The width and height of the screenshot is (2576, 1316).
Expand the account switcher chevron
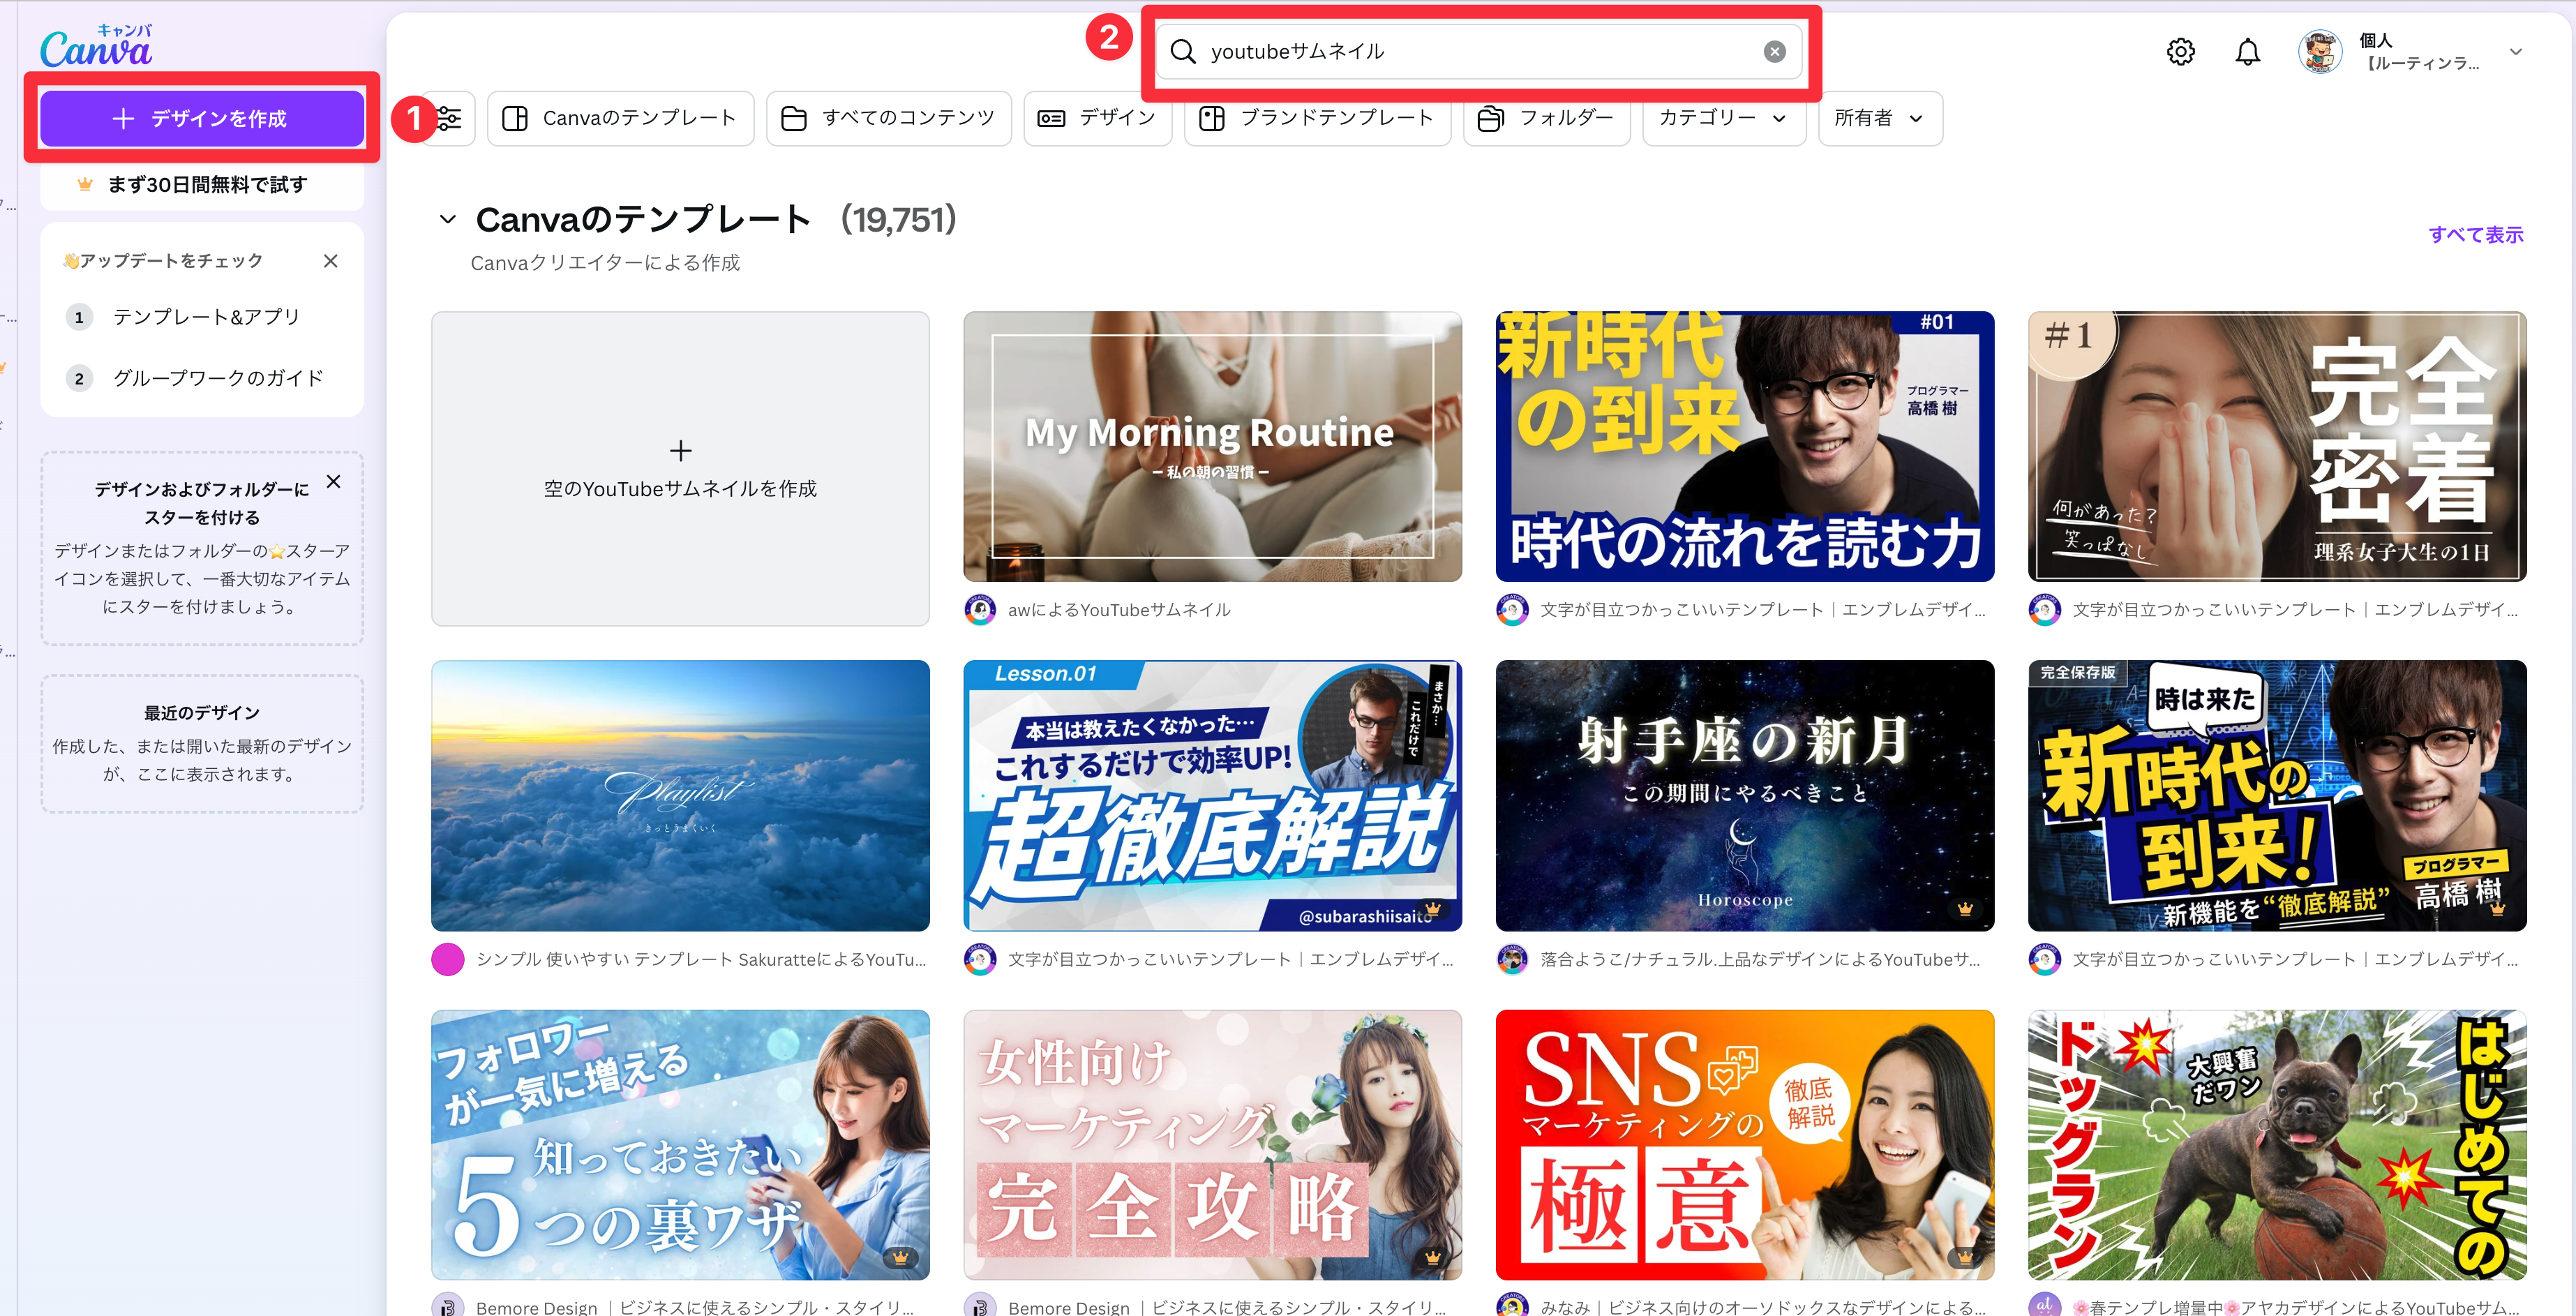[x=2516, y=52]
